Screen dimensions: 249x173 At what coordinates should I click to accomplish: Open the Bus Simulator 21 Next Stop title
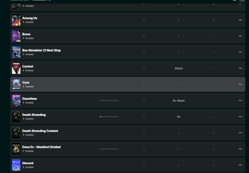click(41, 50)
